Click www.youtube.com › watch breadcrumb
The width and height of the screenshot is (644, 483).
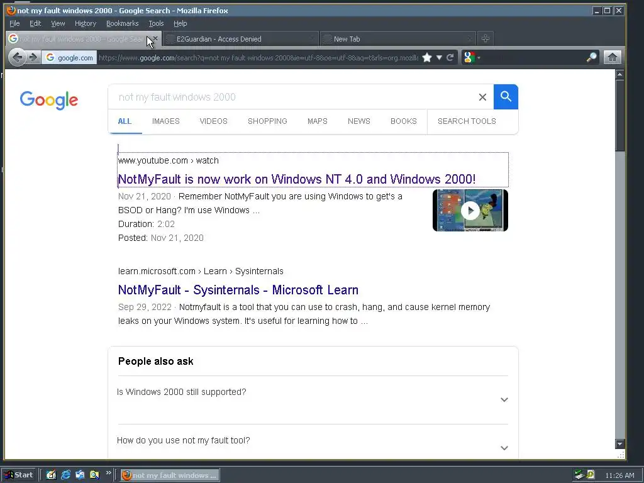[169, 160]
